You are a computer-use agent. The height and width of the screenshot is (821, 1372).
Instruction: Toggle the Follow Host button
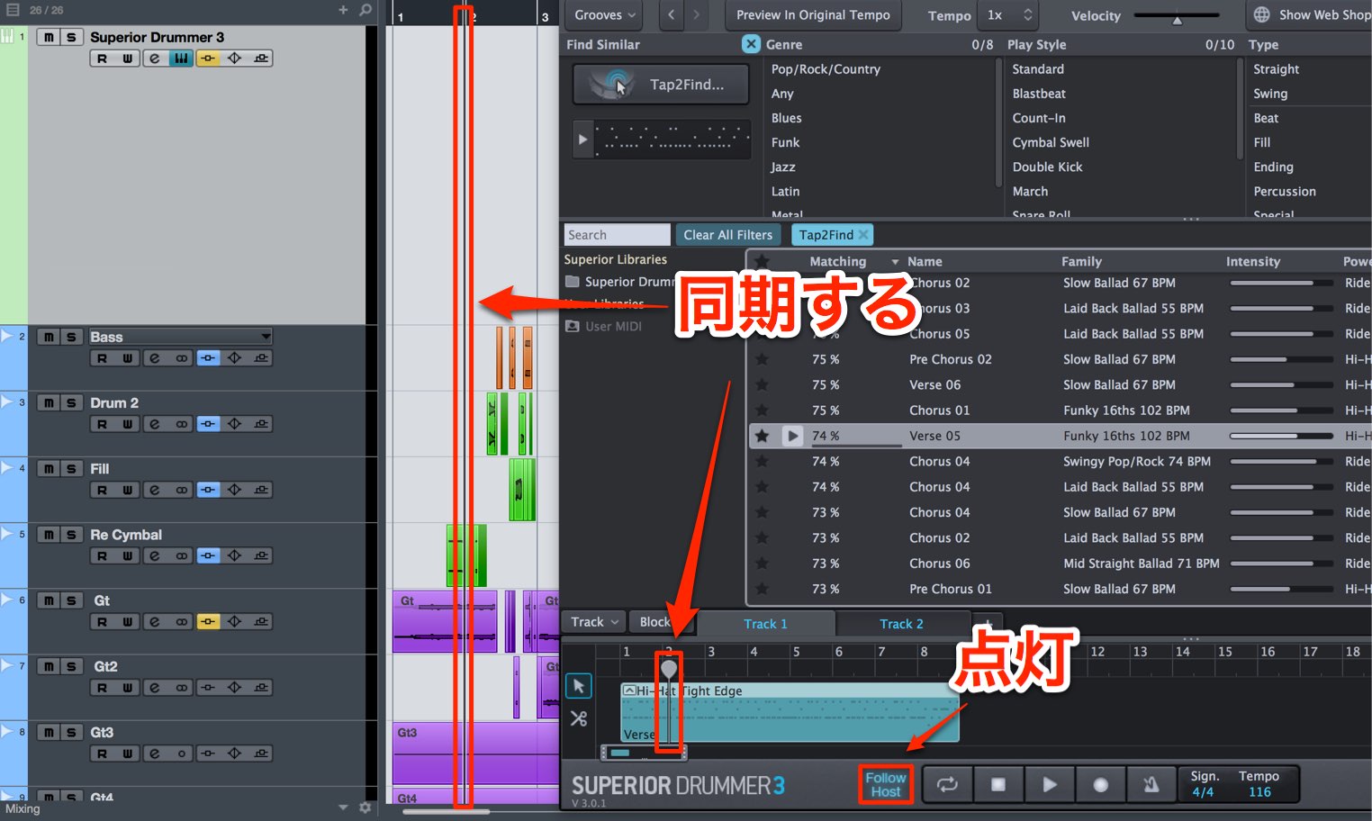[x=886, y=784]
